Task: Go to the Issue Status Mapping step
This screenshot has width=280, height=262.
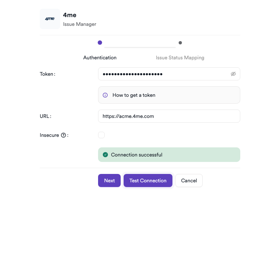Action: 180,57
